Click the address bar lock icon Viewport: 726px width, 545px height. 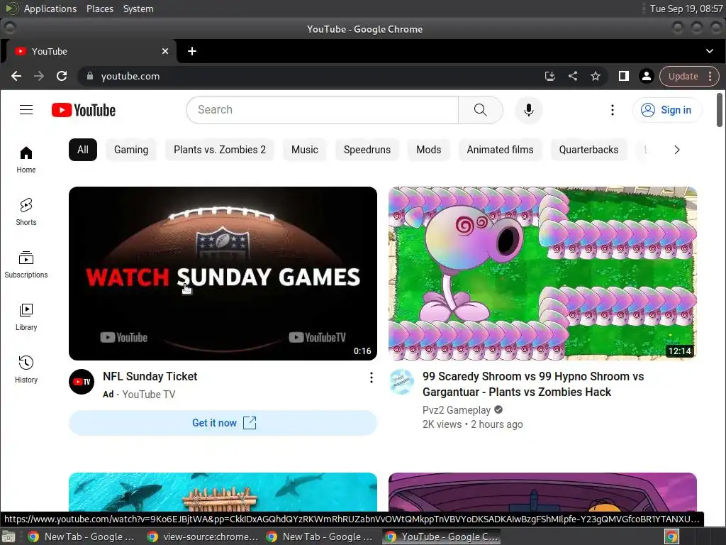pos(90,76)
